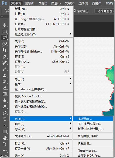Click the 选择并遮住 button

(105, 11)
